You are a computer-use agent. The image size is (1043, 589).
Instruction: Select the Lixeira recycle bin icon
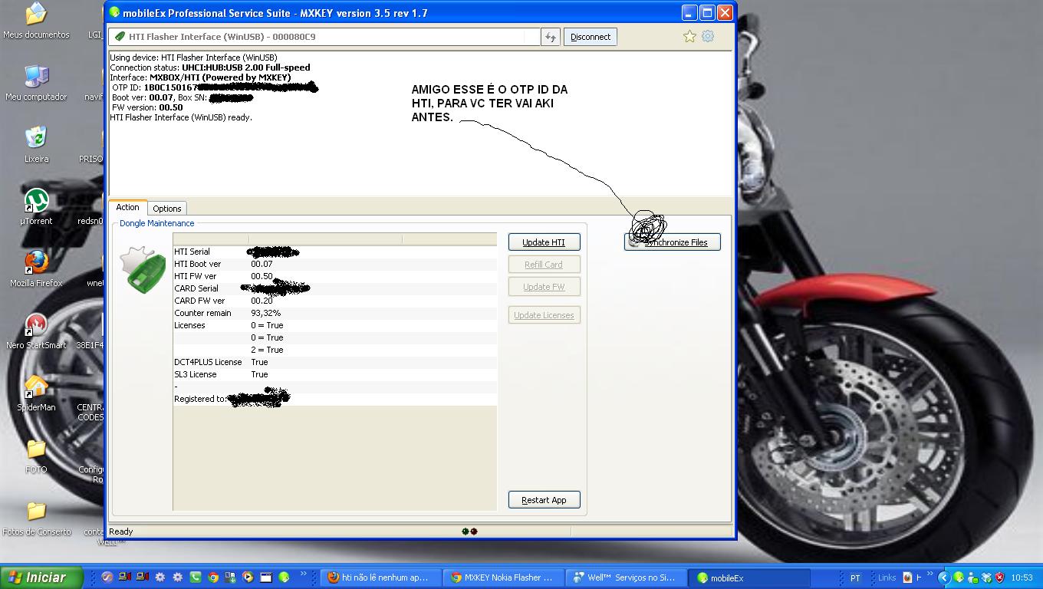[36, 145]
